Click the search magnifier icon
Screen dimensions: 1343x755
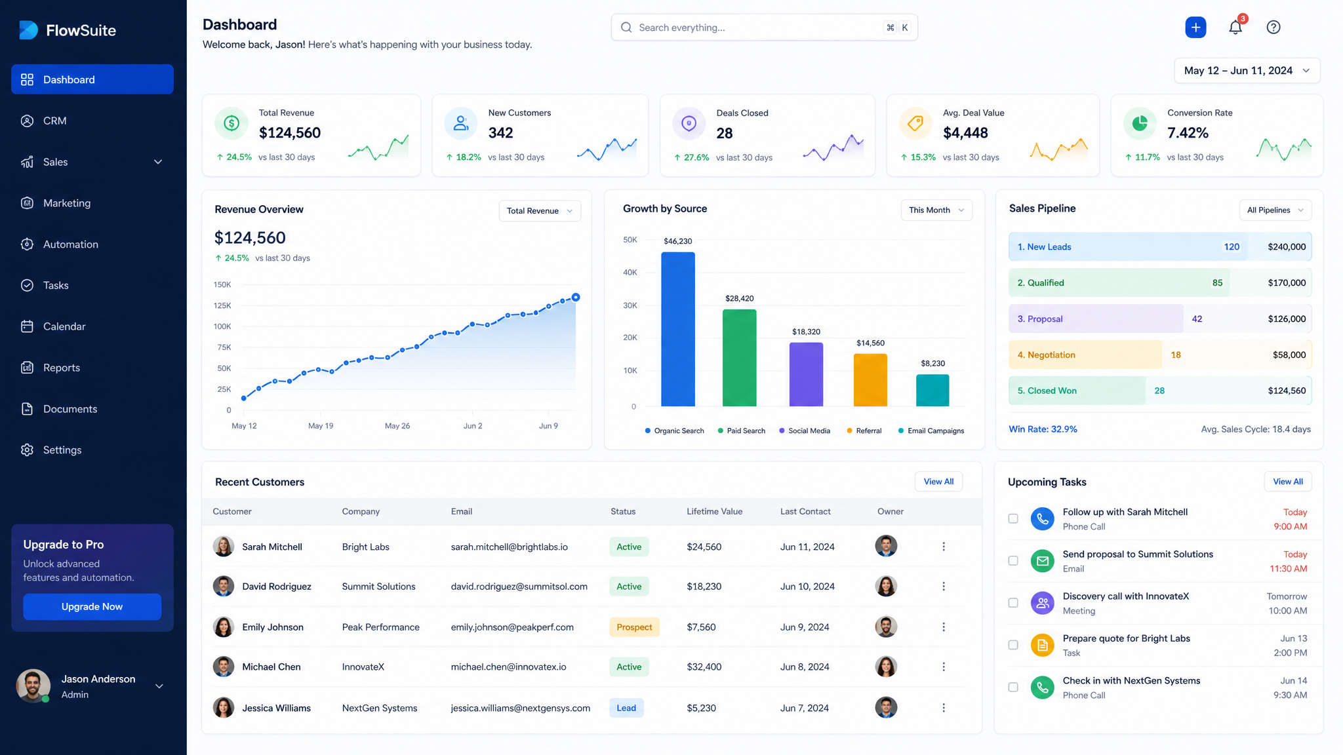click(x=626, y=28)
